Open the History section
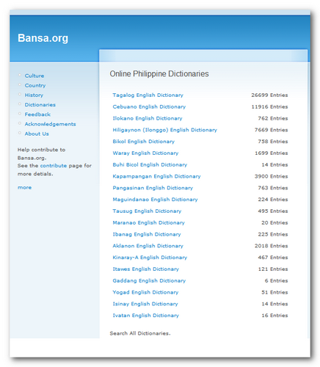 click(x=34, y=95)
